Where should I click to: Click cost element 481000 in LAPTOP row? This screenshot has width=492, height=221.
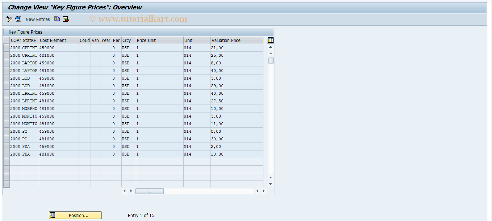tap(59, 71)
